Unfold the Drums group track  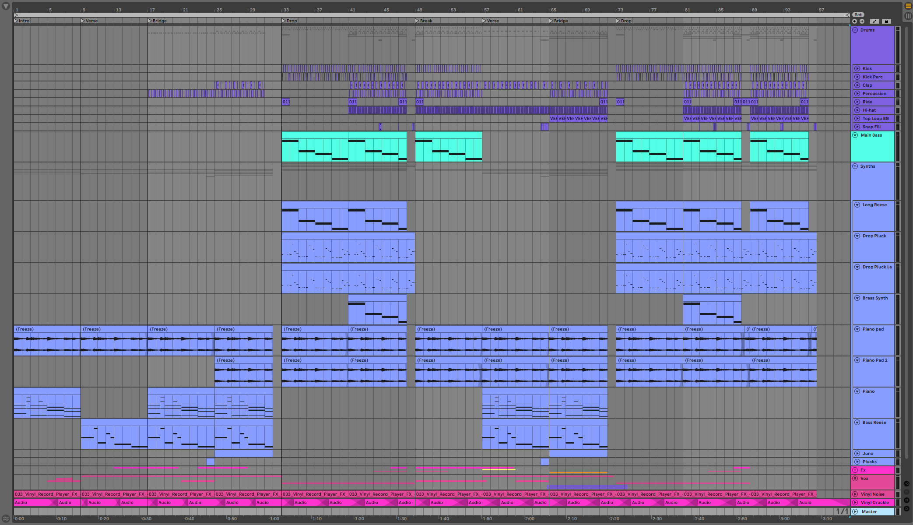tap(855, 30)
